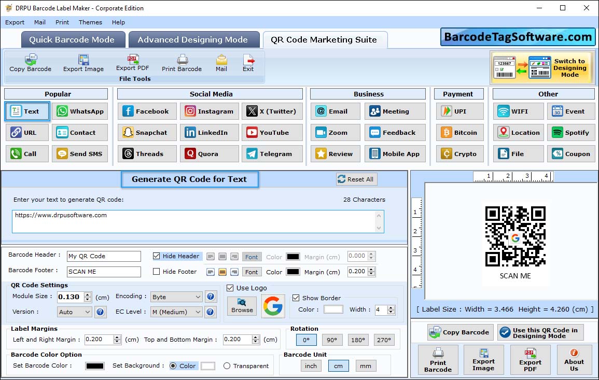Open help for Encoding setting

coord(211,297)
